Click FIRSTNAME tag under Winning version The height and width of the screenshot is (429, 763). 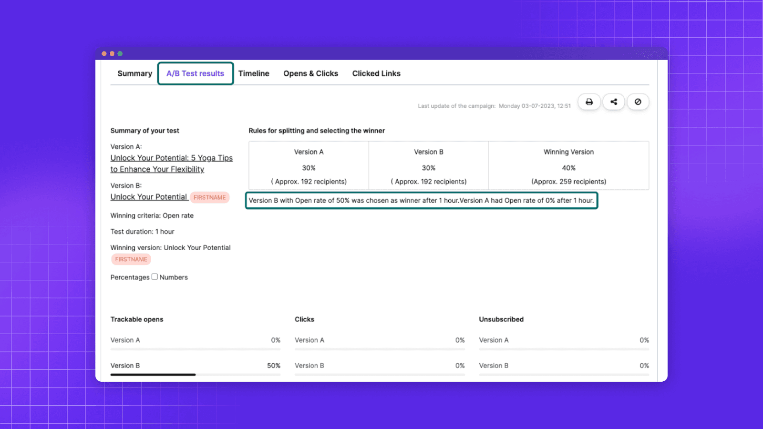[131, 259]
